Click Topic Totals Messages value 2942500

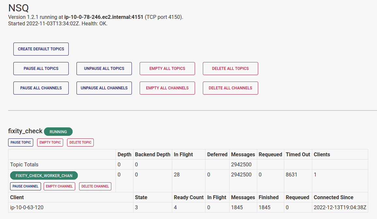[x=241, y=164]
